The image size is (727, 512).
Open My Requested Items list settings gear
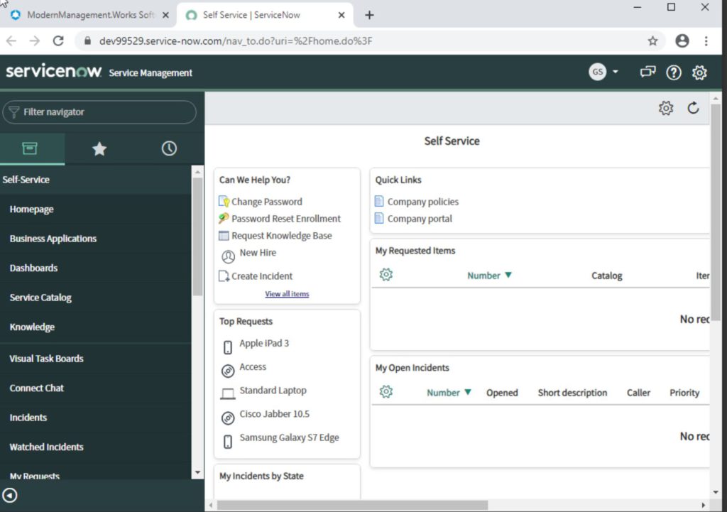(386, 275)
